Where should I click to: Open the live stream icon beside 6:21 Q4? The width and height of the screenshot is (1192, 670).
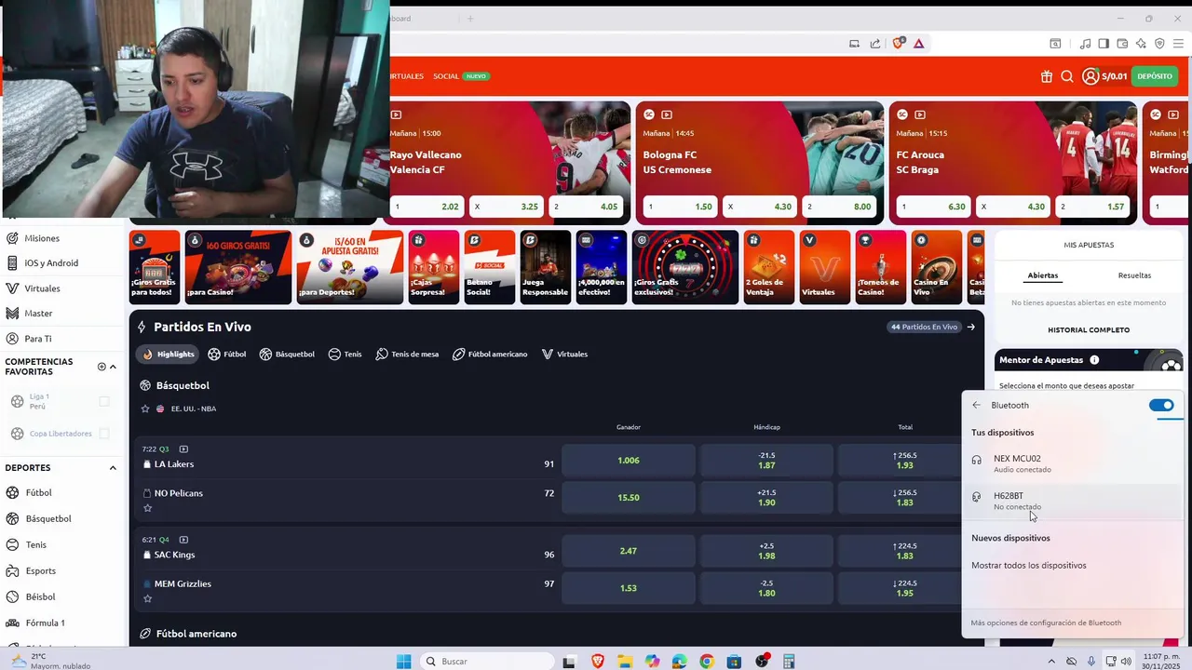183,540
